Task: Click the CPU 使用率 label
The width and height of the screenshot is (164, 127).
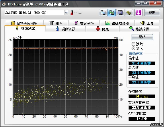Action: tap(137, 114)
